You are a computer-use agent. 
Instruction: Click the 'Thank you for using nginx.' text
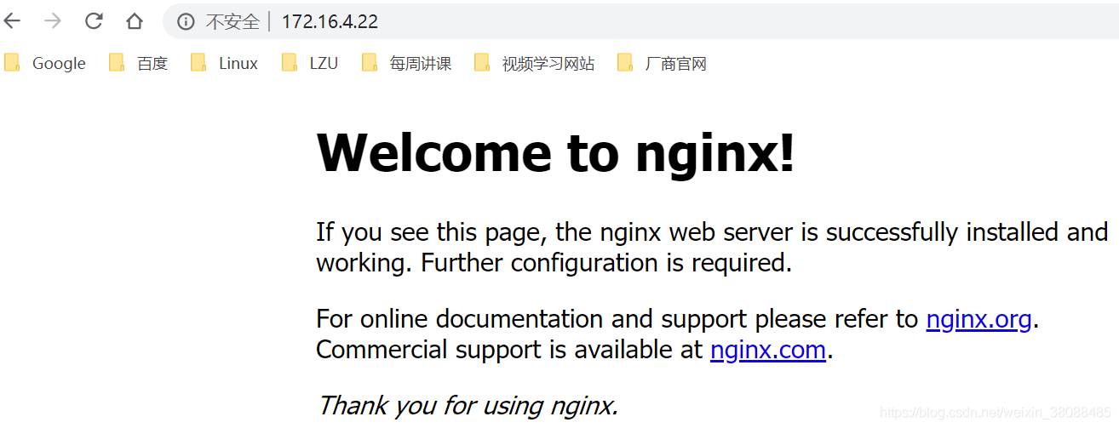coord(468,405)
